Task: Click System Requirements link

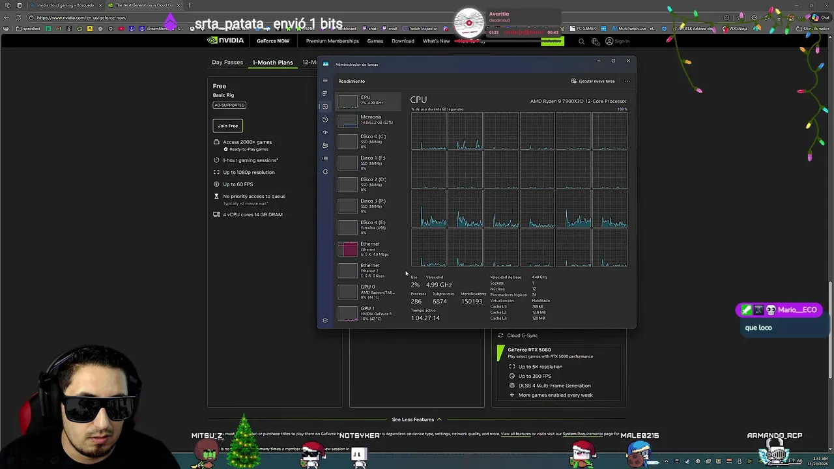Action: tap(583, 434)
